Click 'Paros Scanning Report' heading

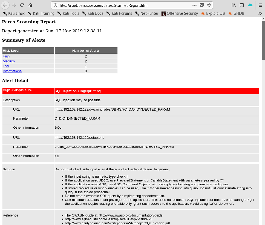coord(29,22)
